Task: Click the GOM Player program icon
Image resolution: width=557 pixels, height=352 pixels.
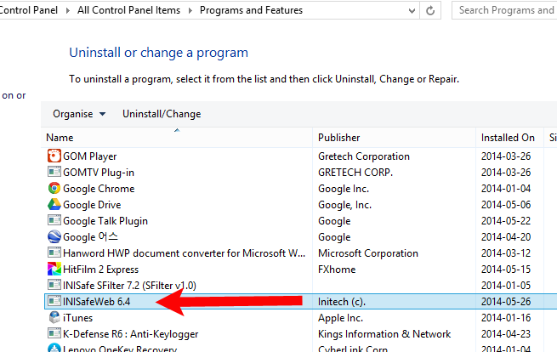Action: point(54,156)
